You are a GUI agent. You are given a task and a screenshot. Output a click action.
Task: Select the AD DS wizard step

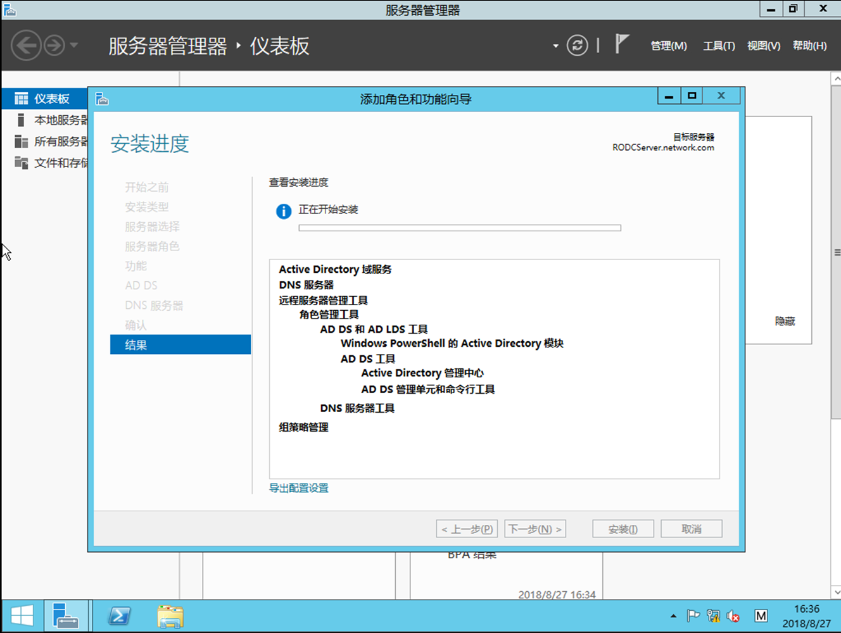click(141, 285)
